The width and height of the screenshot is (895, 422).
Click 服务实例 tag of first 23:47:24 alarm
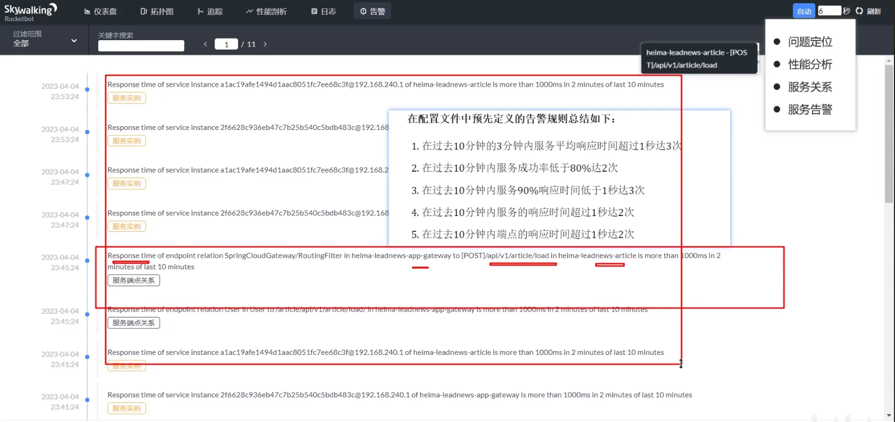[127, 184]
